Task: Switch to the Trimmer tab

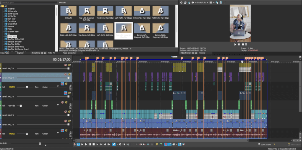Action: tap(202, 53)
